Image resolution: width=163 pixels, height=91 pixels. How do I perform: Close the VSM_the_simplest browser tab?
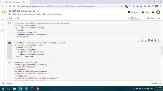[28, 2]
